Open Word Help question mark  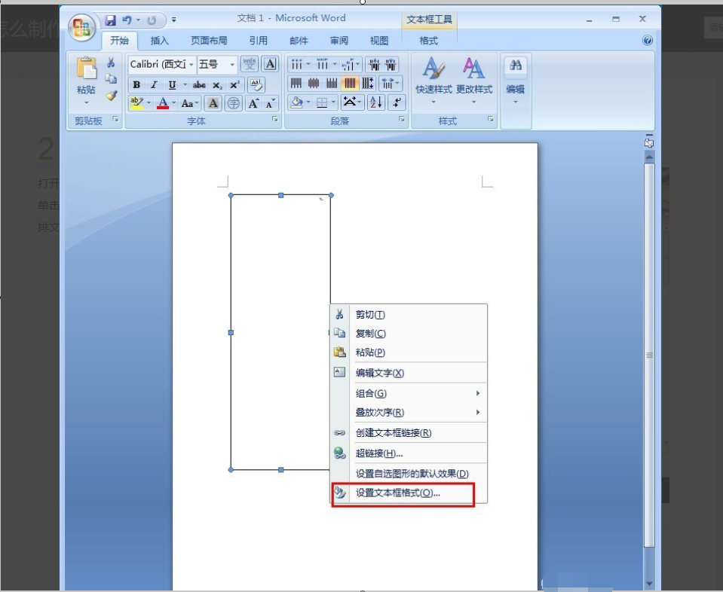coord(648,41)
